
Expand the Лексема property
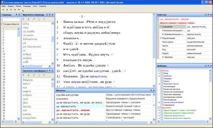tap(163, 57)
